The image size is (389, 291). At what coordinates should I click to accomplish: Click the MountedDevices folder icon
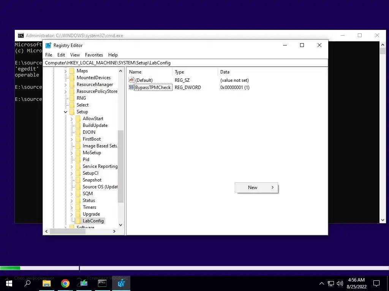pos(72,77)
